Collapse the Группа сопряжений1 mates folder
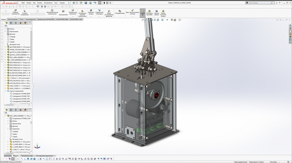 pos(5,91)
